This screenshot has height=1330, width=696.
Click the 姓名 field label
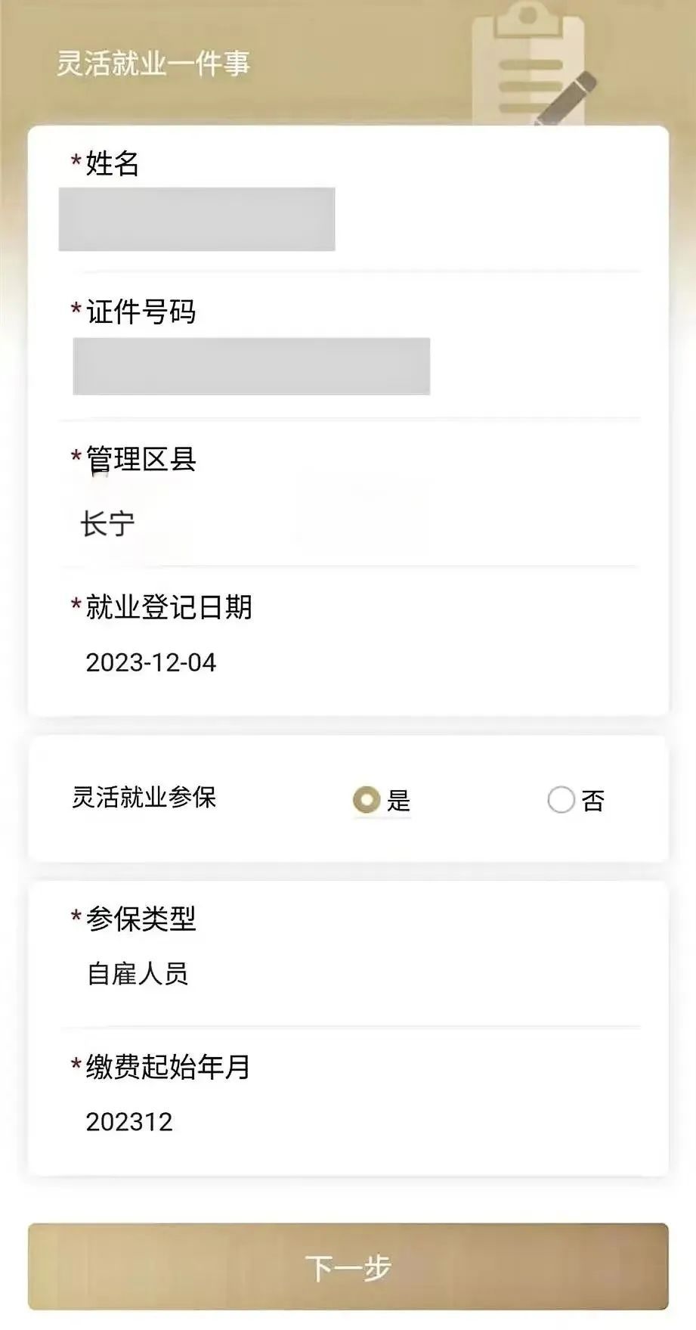[112, 163]
